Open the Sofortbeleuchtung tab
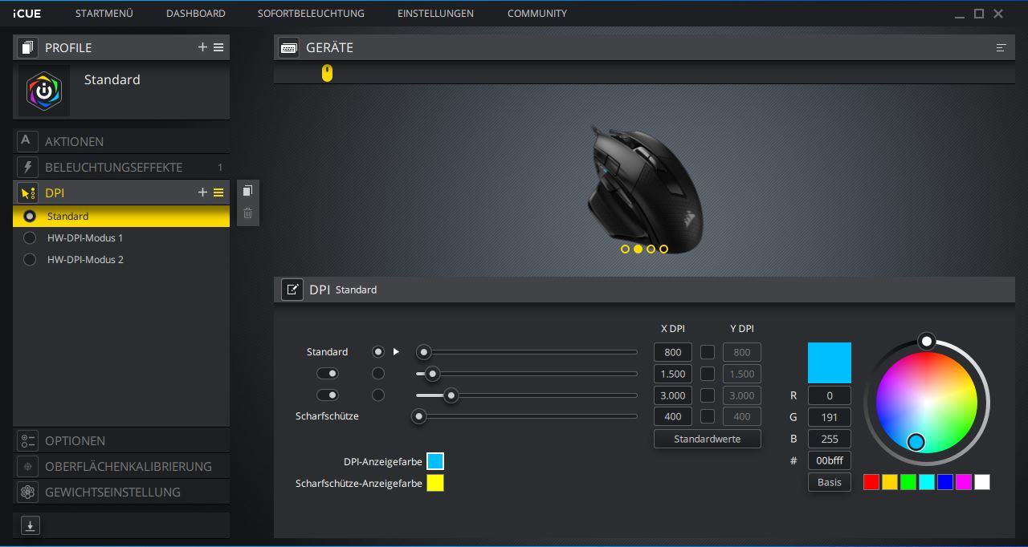The image size is (1028, 547). 311,14
